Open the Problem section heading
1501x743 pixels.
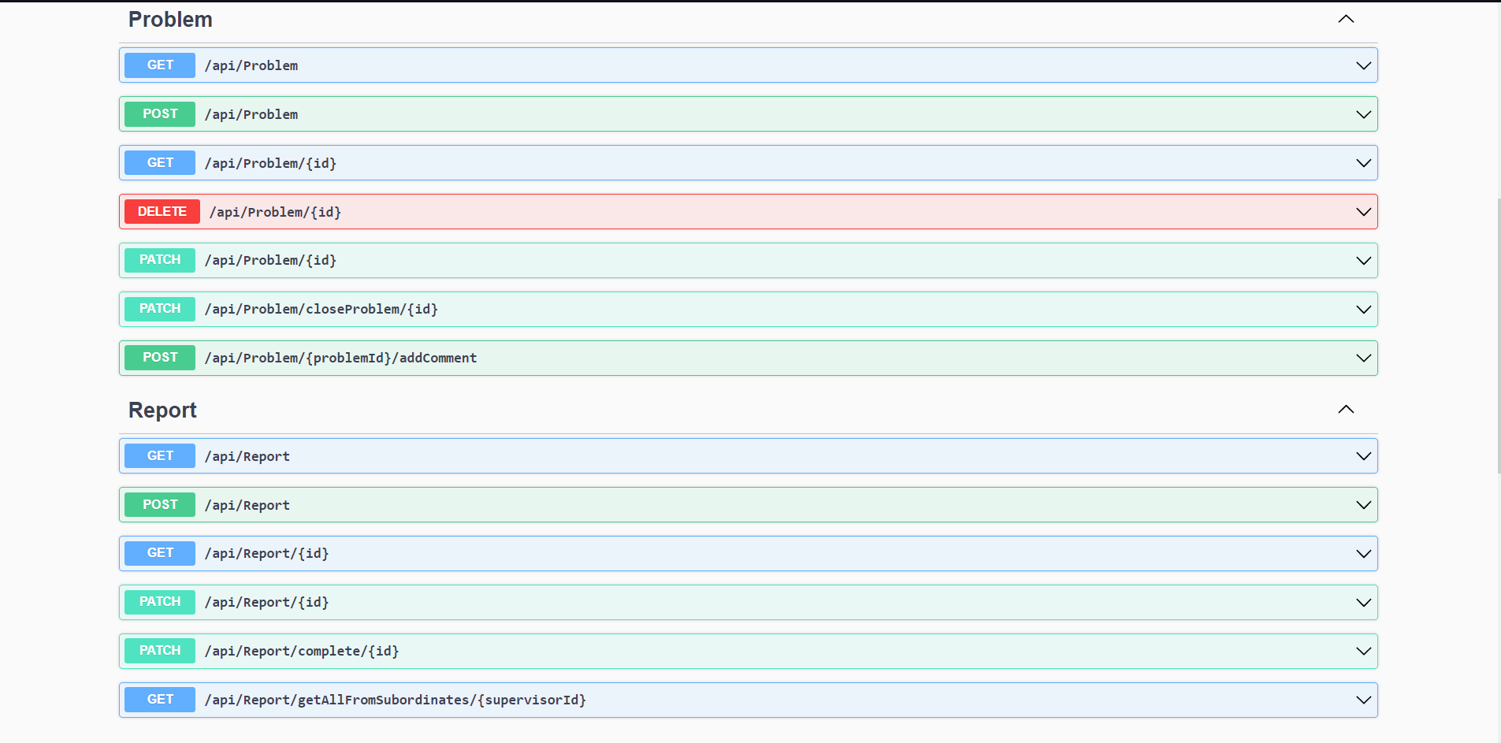[x=170, y=20]
